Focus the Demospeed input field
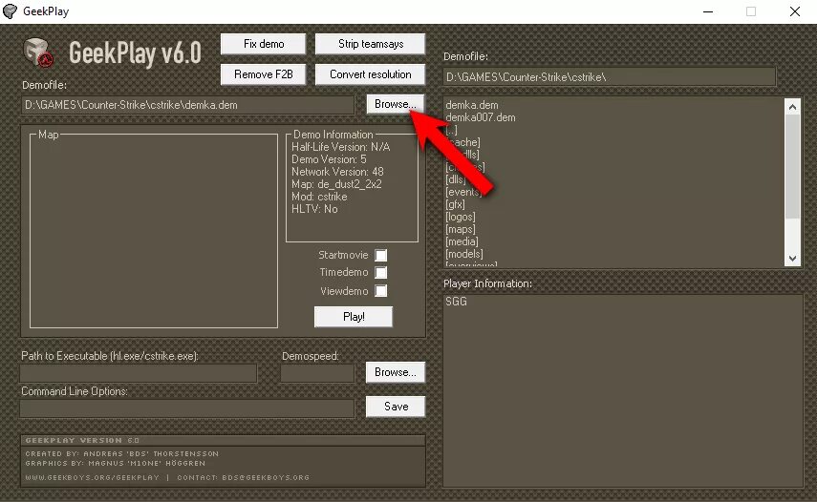 (317, 373)
